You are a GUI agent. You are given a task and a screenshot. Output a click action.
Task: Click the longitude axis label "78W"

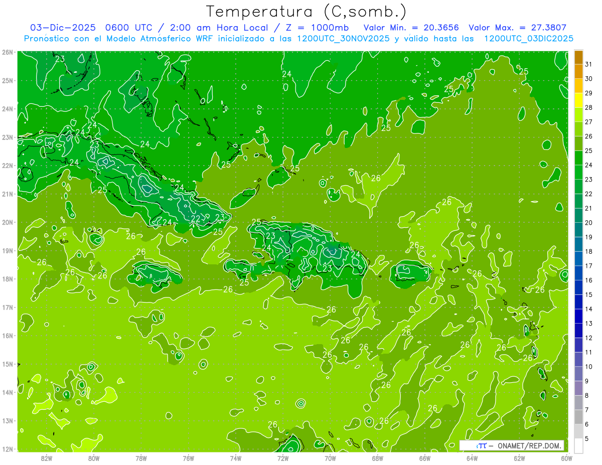click(x=141, y=458)
